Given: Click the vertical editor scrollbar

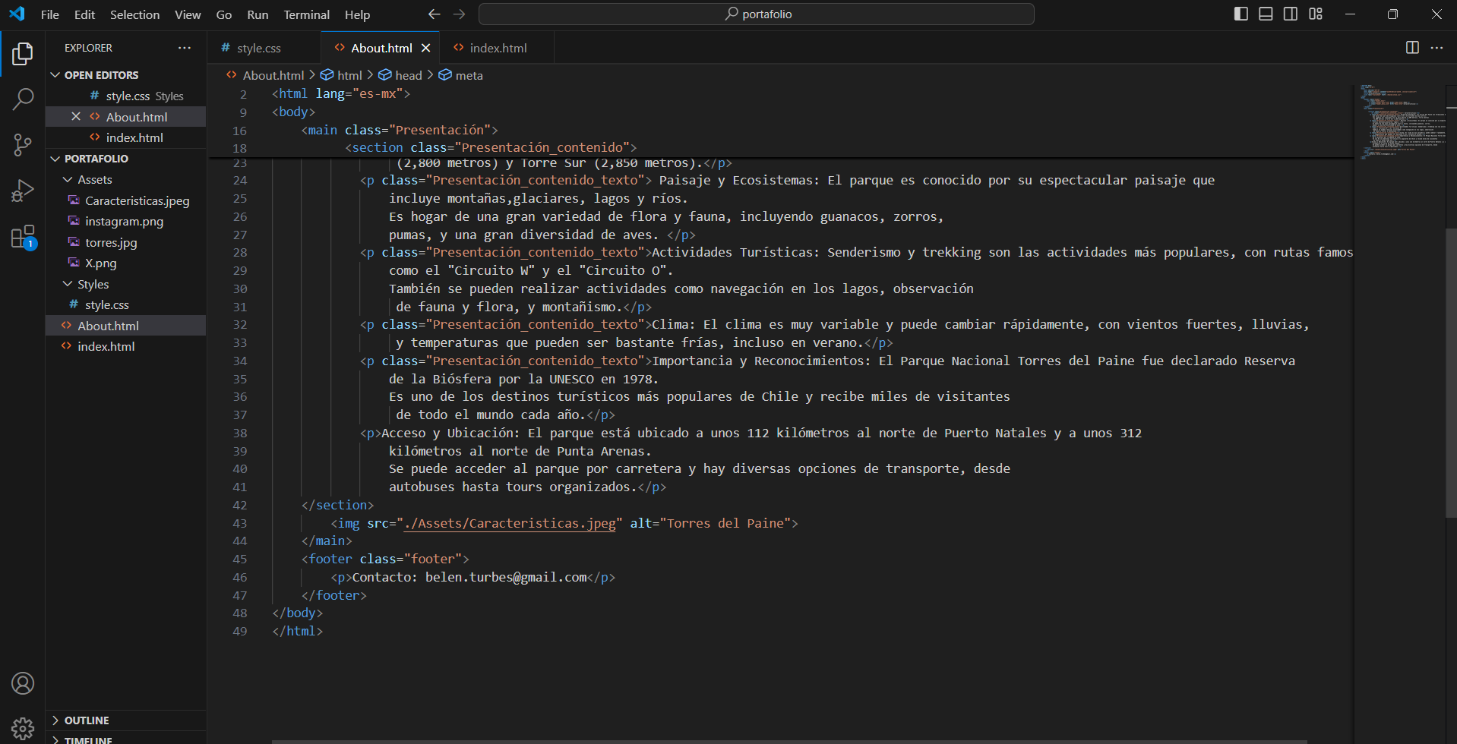Looking at the screenshot, I should (x=1451, y=372).
